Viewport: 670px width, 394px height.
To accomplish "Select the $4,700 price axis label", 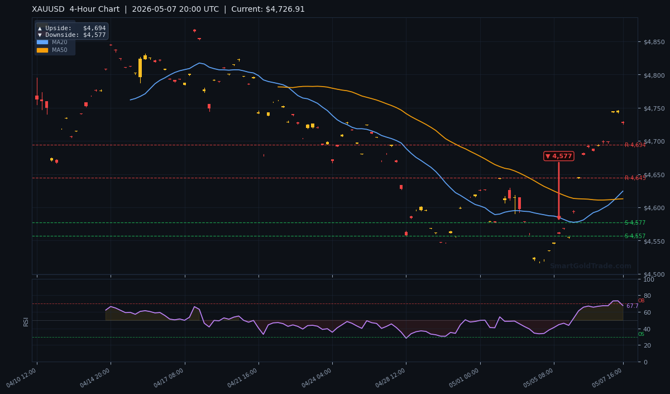I will coord(654,142).
